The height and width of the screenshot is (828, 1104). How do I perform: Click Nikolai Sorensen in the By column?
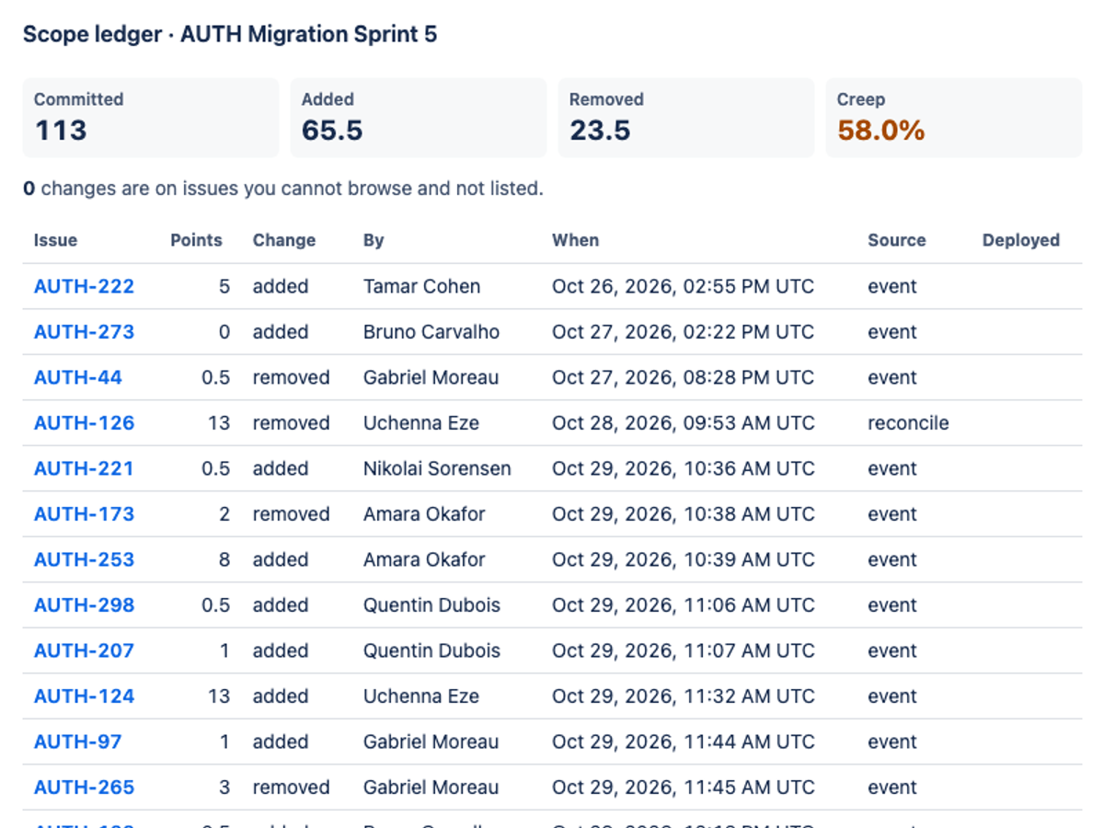pyautogui.click(x=437, y=468)
